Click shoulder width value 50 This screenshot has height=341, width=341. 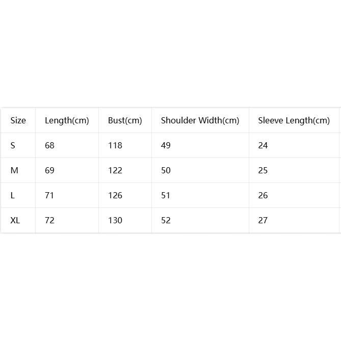[x=166, y=170]
